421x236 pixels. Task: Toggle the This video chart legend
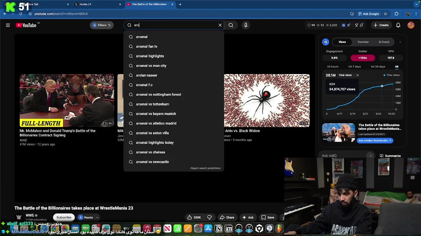point(392,75)
